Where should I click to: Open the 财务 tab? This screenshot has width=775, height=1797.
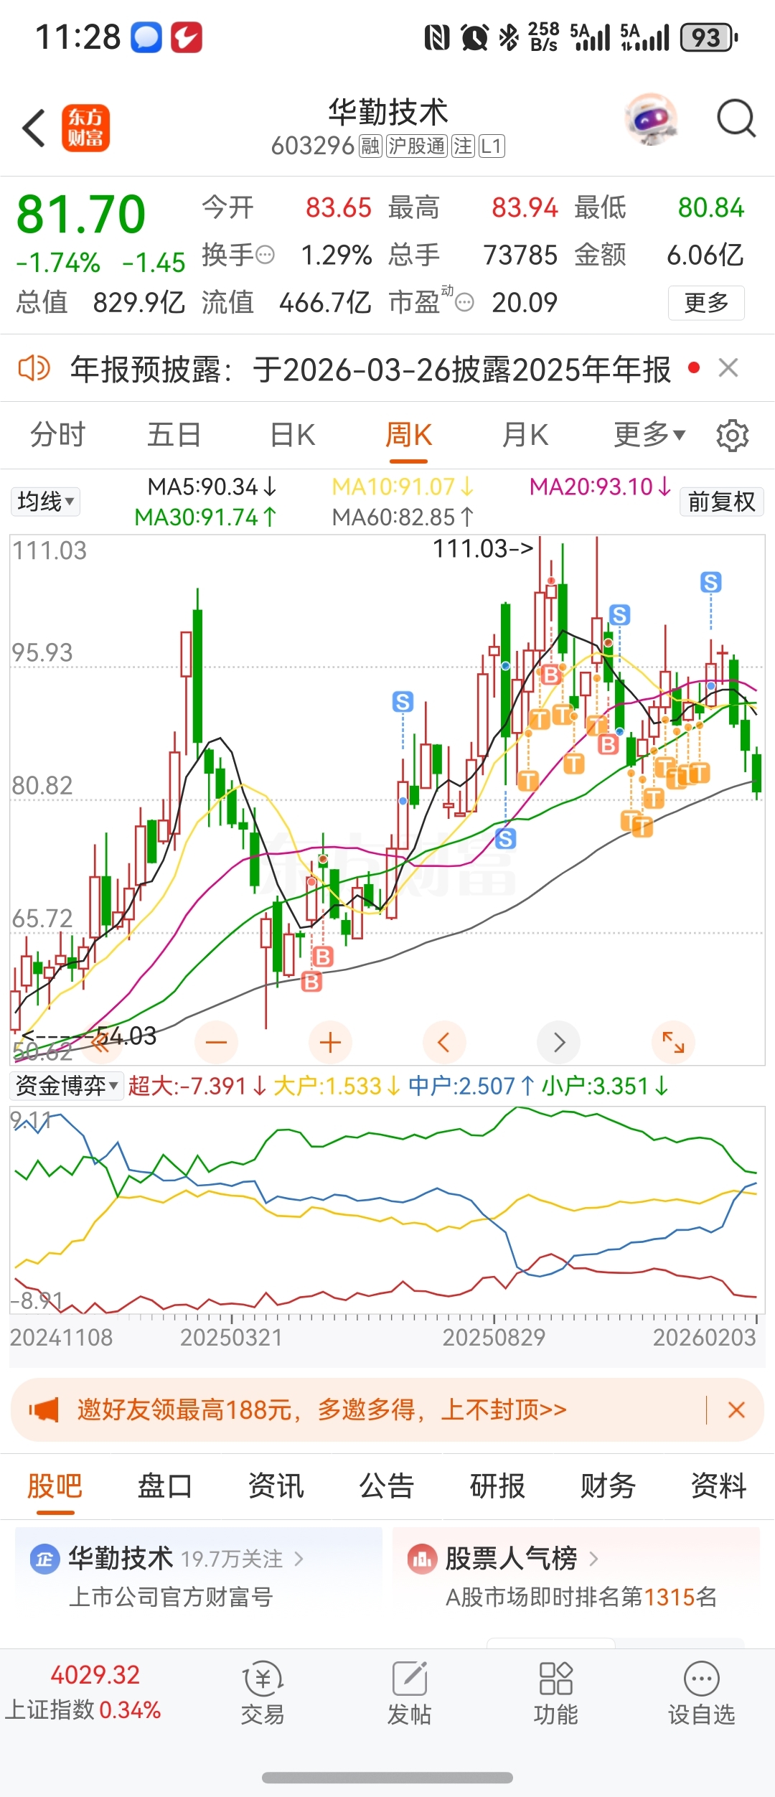608,1486
